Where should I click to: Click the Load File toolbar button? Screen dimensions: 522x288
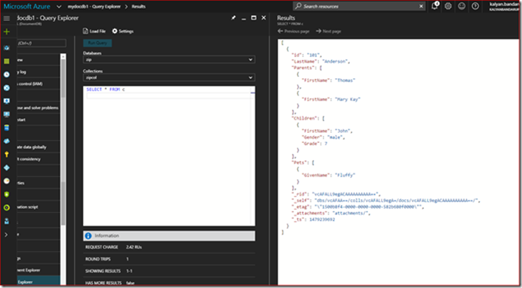94,31
